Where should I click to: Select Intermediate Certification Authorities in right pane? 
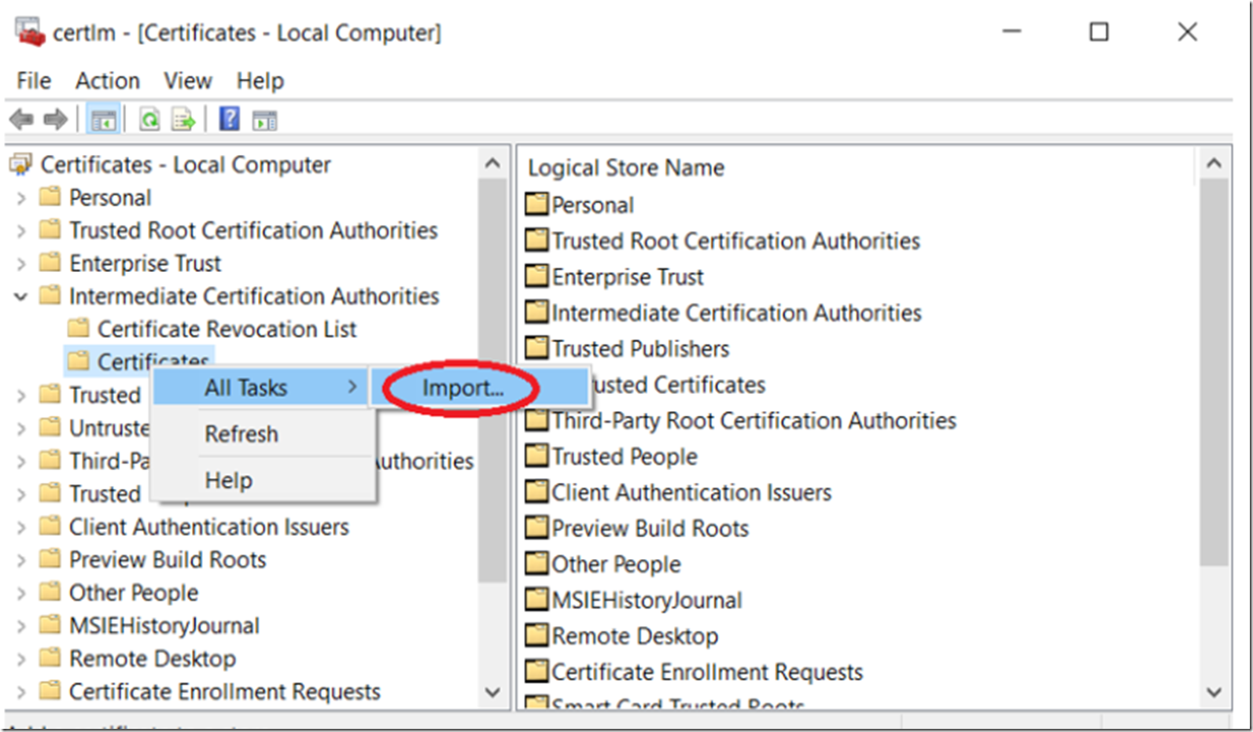[736, 312]
